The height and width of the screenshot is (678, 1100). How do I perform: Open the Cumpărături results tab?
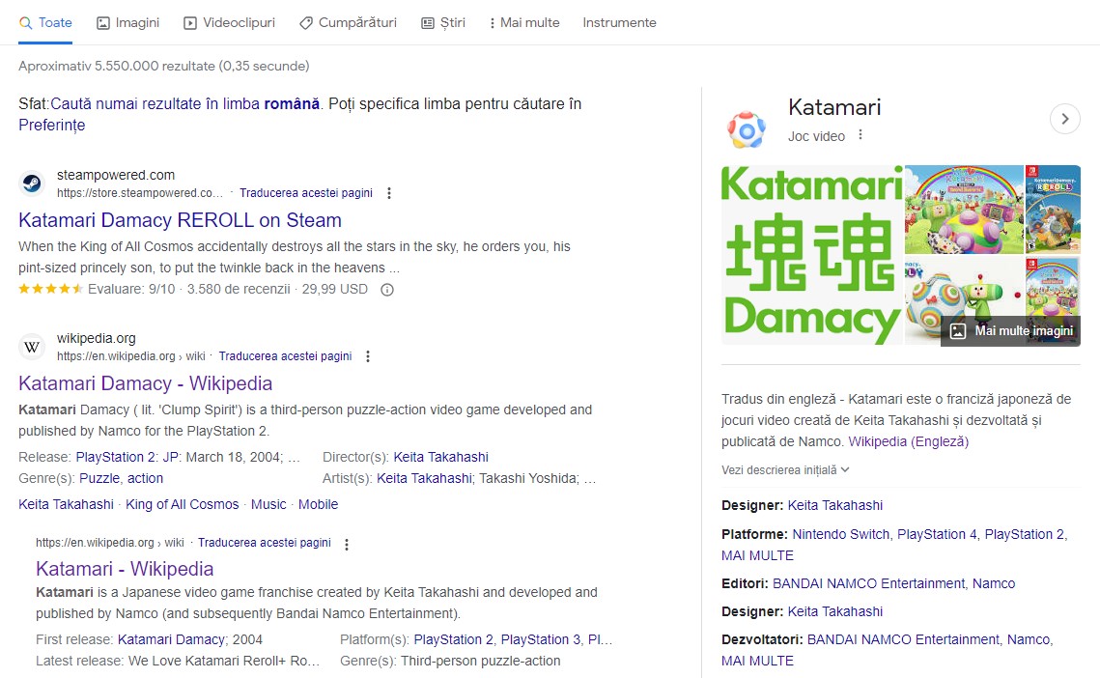point(348,22)
